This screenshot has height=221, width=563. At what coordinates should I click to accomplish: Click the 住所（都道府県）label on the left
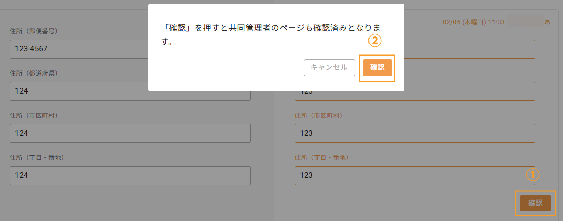[34, 73]
